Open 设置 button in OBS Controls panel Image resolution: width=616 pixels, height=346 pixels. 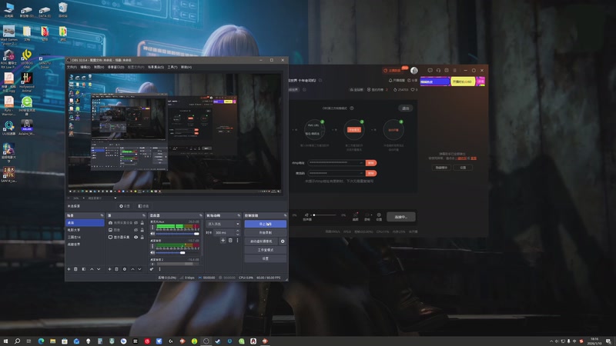coord(265,258)
